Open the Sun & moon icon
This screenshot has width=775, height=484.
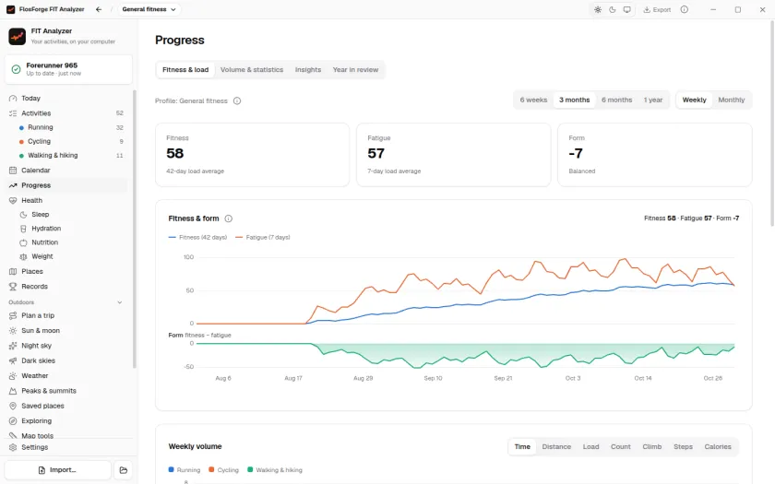[x=13, y=330]
